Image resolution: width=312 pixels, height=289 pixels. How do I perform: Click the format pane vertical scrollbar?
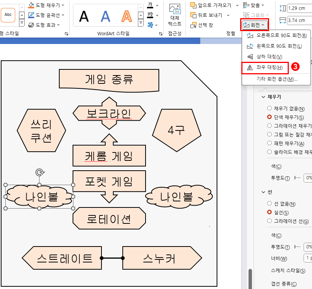pyautogui.click(x=250, y=278)
